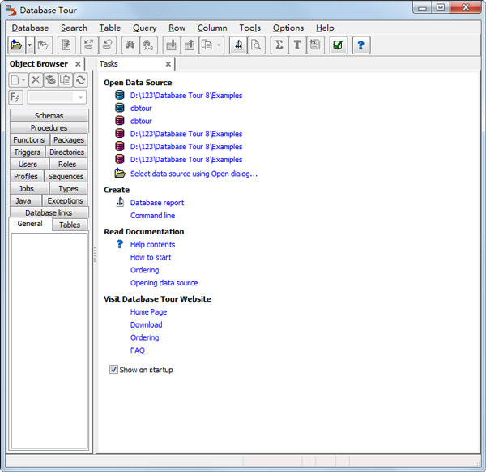Click Ordering under Read Documentation

tap(145, 270)
